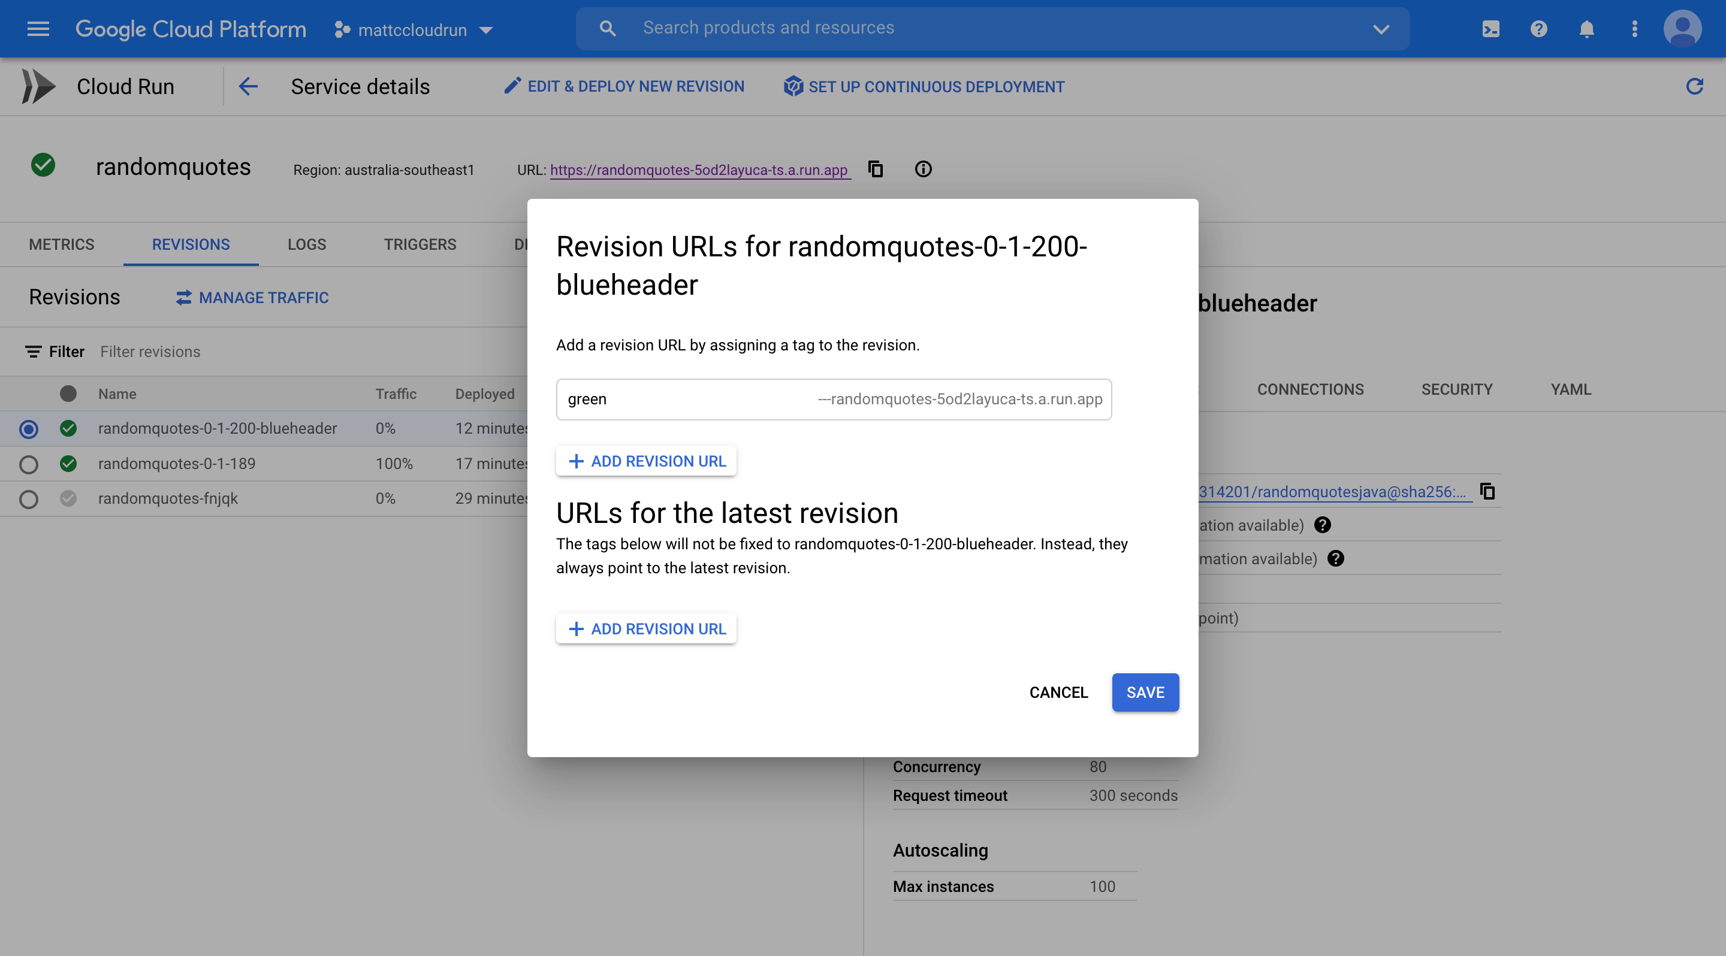This screenshot has width=1726, height=956.
Task: Select the randomquotes-fnjqk revision radio button
Action: pos(29,499)
